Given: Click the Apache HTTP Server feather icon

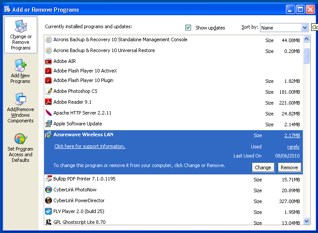Looking at the screenshot, I should coord(48,113).
